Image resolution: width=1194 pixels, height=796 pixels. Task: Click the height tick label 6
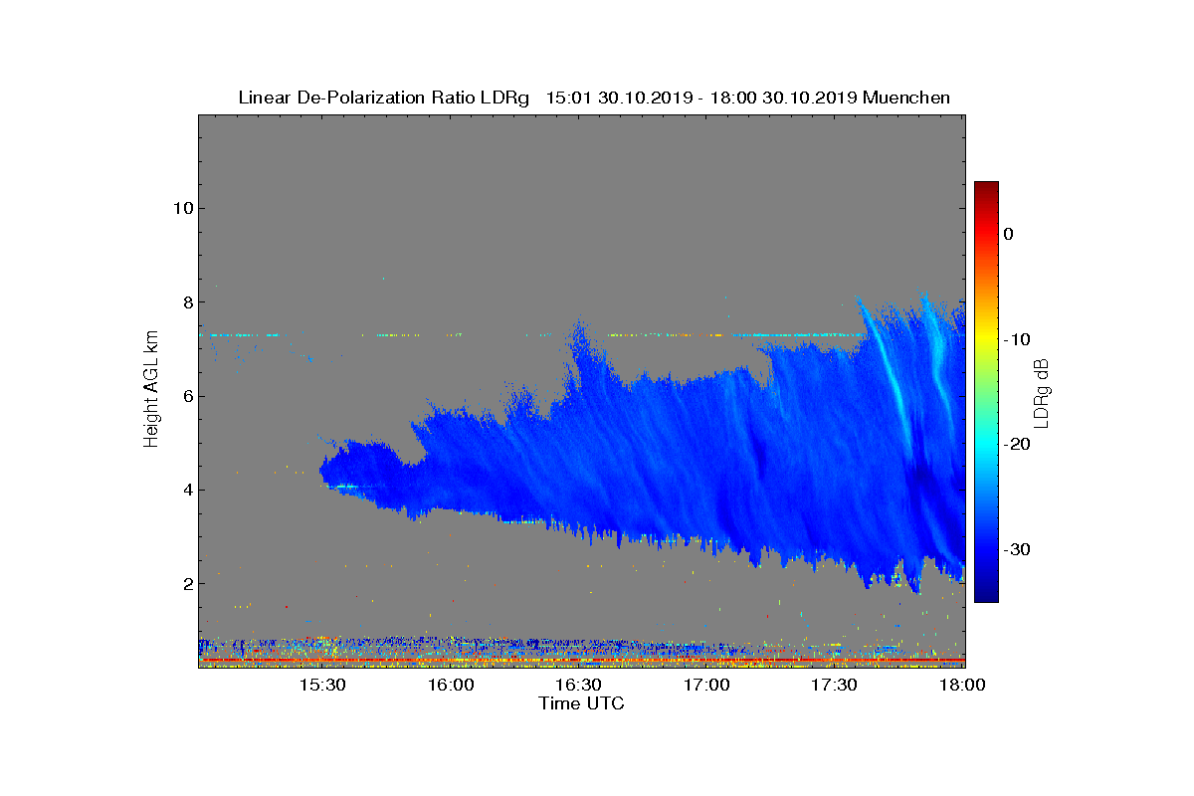click(x=186, y=396)
